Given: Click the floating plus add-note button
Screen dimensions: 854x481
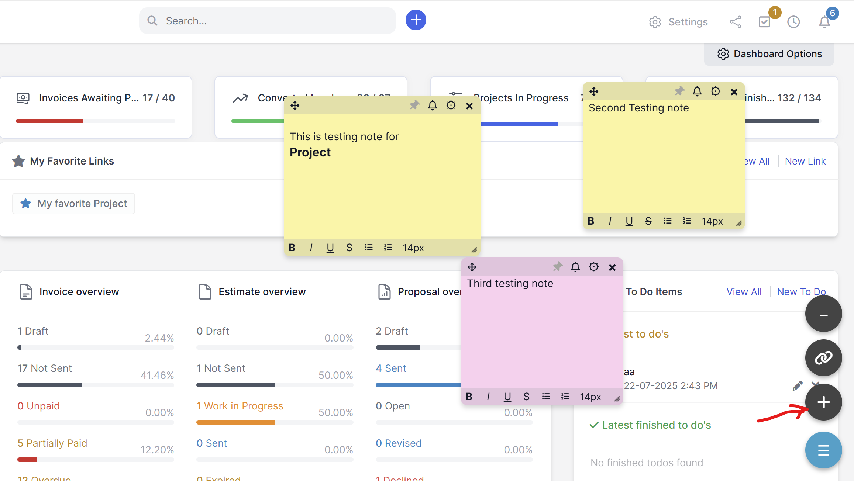Looking at the screenshot, I should pyautogui.click(x=823, y=402).
